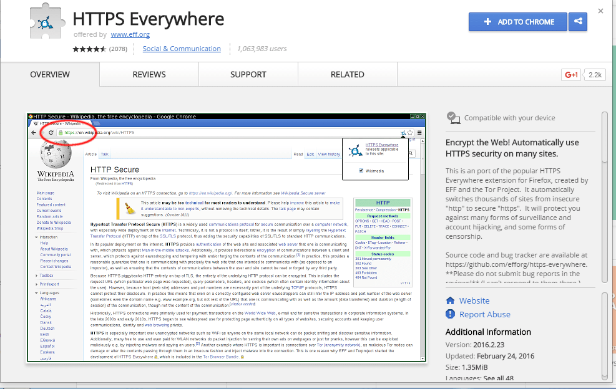Click the Report Abuse link
The image size is (616, 389).
pyautogui.click(x=485, y=314)
